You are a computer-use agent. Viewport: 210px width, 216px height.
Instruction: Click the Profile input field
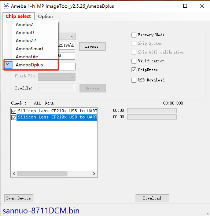coord(56,88)
